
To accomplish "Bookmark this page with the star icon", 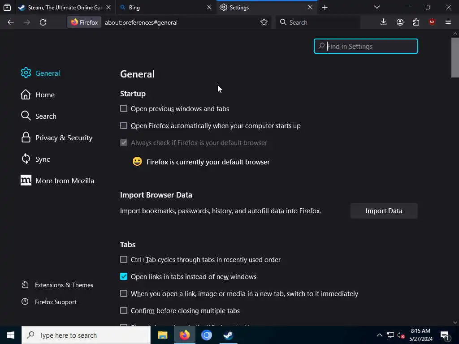I will (264, 22).
